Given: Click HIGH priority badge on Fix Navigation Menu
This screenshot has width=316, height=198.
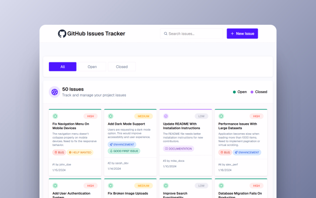Looking at the screenshot, I should point(90,116).
